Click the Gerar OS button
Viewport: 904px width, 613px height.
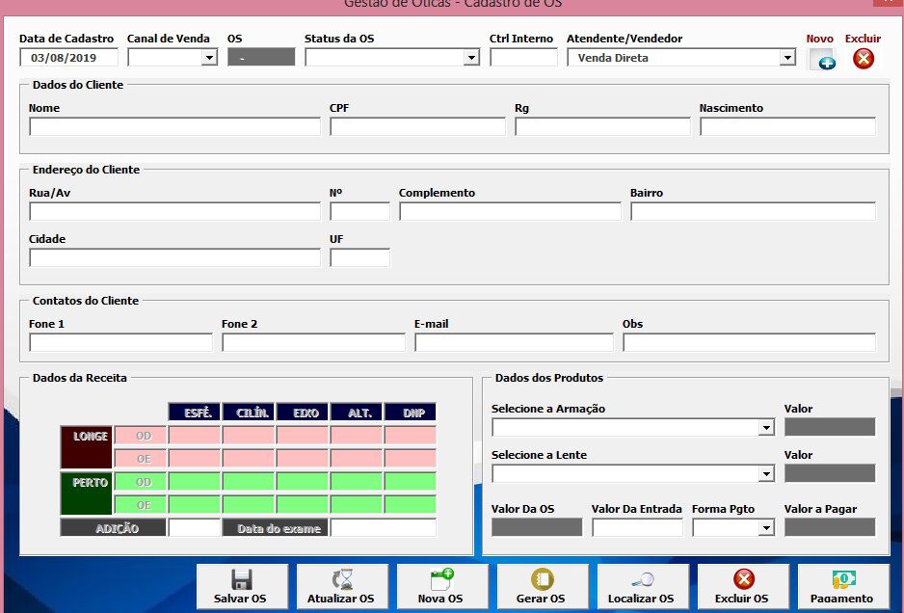pyautogui.click(x=542, y=587)
